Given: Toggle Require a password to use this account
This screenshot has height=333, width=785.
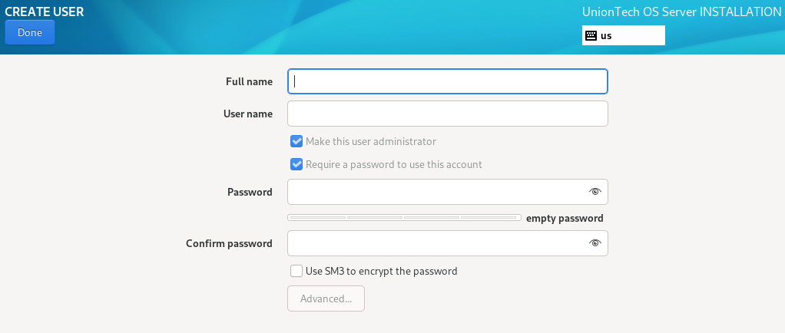Looking at the screenshot, I should pos(296,164).
